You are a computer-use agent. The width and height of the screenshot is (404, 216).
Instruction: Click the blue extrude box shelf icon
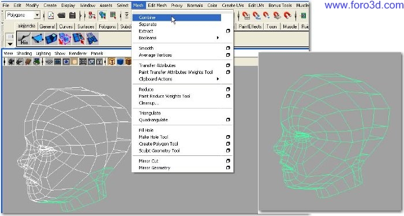click(x=51, y=39)
